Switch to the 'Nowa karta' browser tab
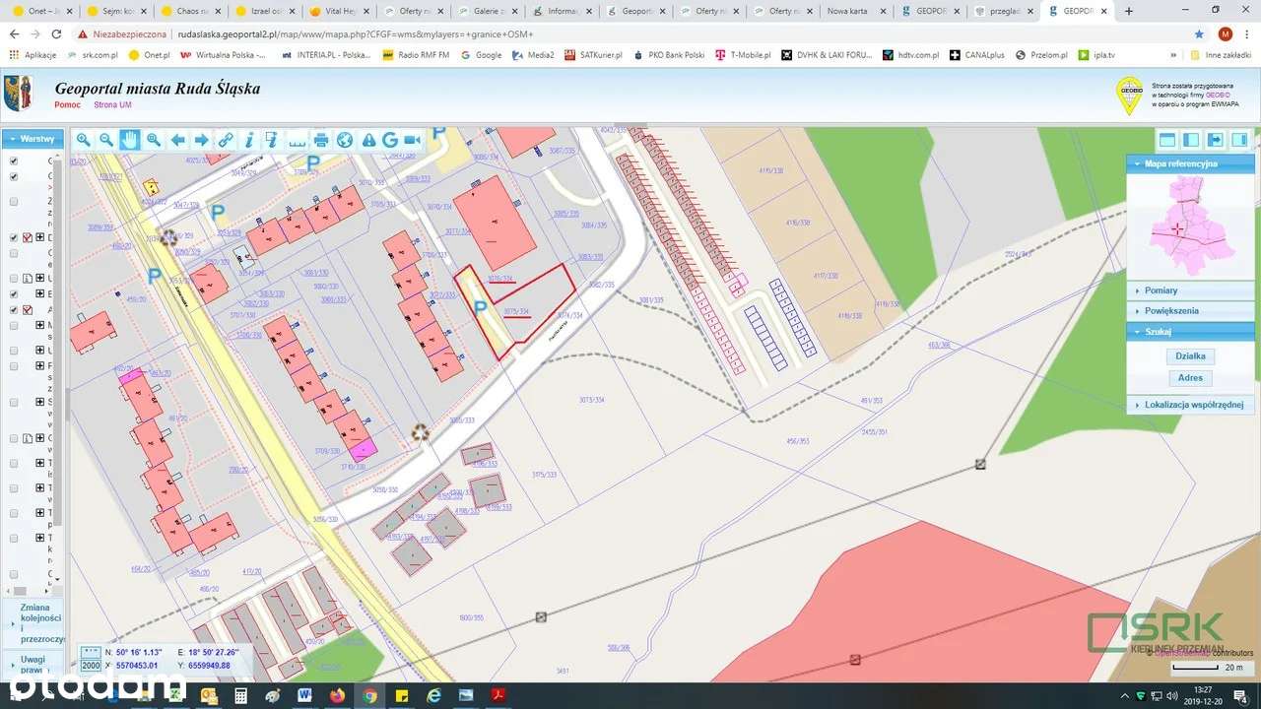 857,11
